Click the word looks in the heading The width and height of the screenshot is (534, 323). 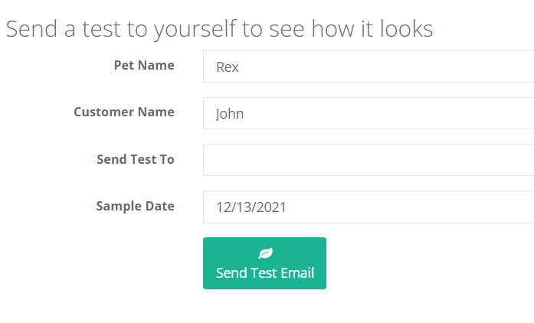coord(406,28)
